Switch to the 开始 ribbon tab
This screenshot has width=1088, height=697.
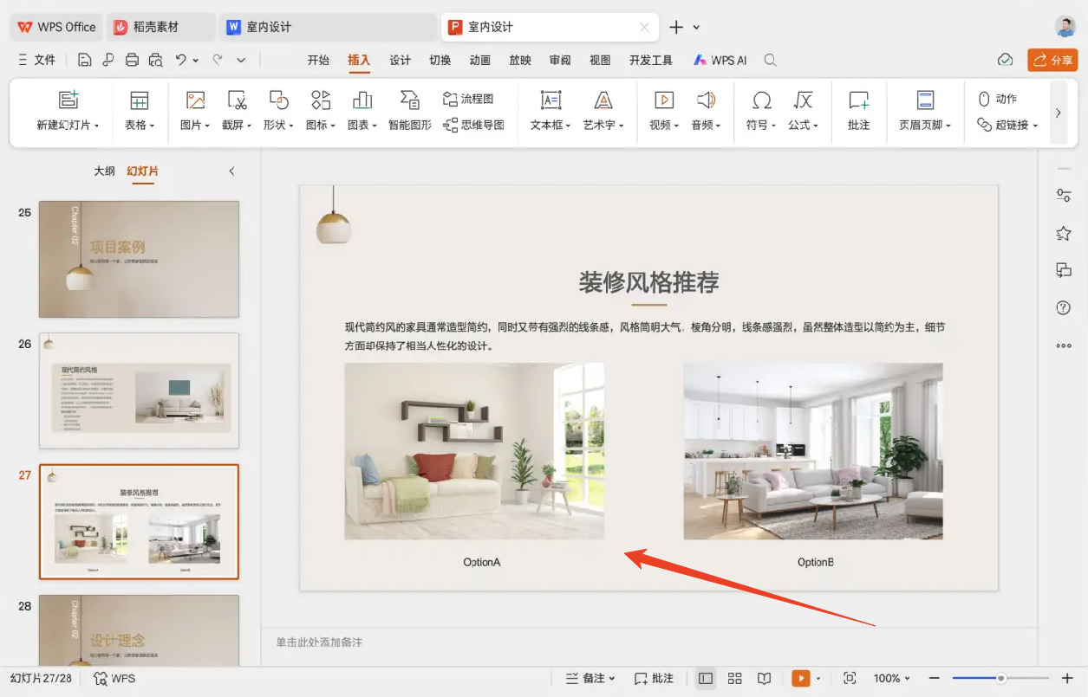318,61
